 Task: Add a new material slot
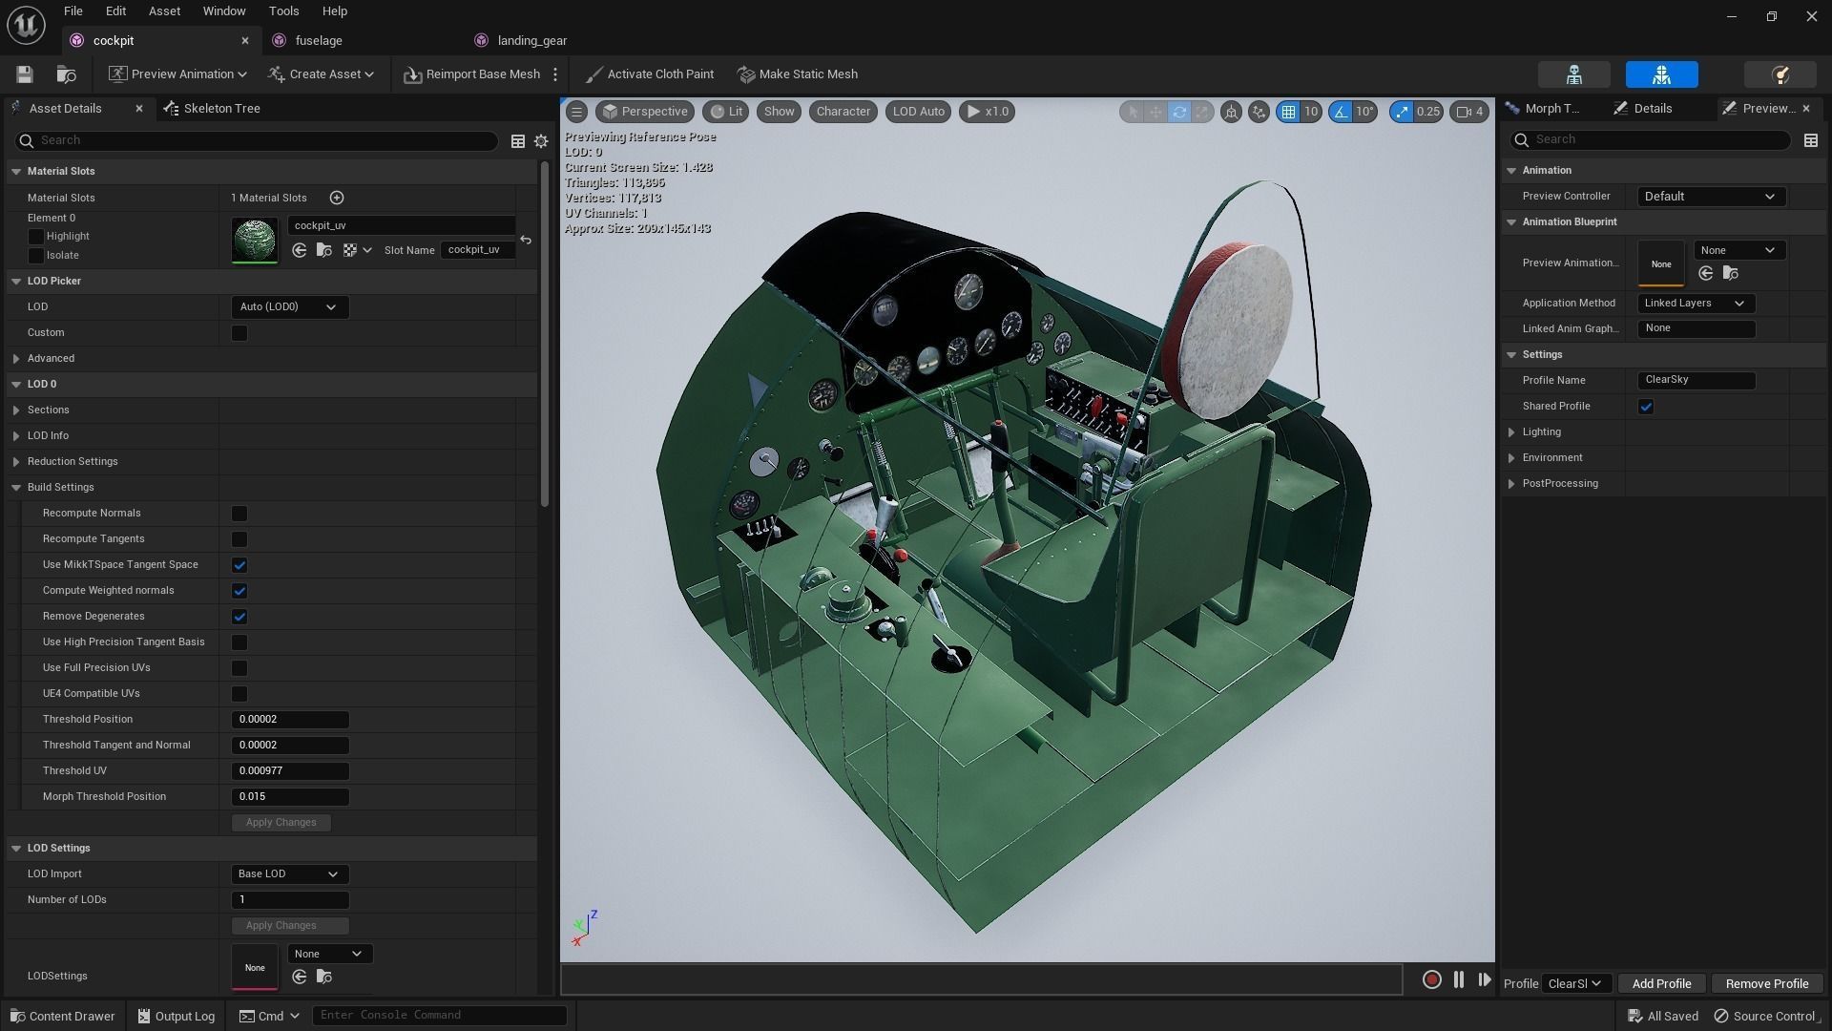tap(337, 198)
